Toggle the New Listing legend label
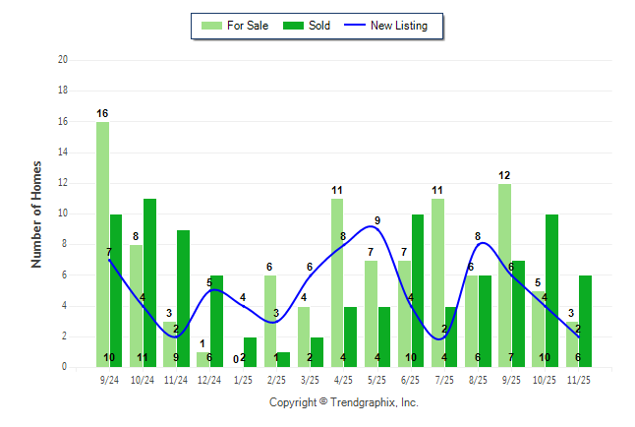 (399, 26)
